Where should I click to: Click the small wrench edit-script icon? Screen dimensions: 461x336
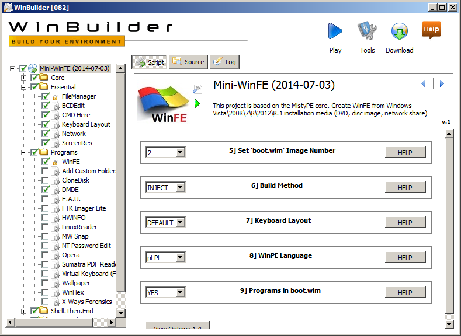tap(197, 89)
